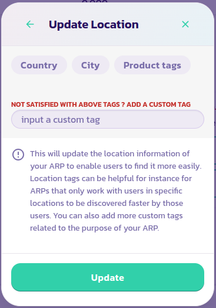Click the ARP location information paragraph
Viewport: 216px width, 308px height.
pyautogui.click(x=116, y=191)
